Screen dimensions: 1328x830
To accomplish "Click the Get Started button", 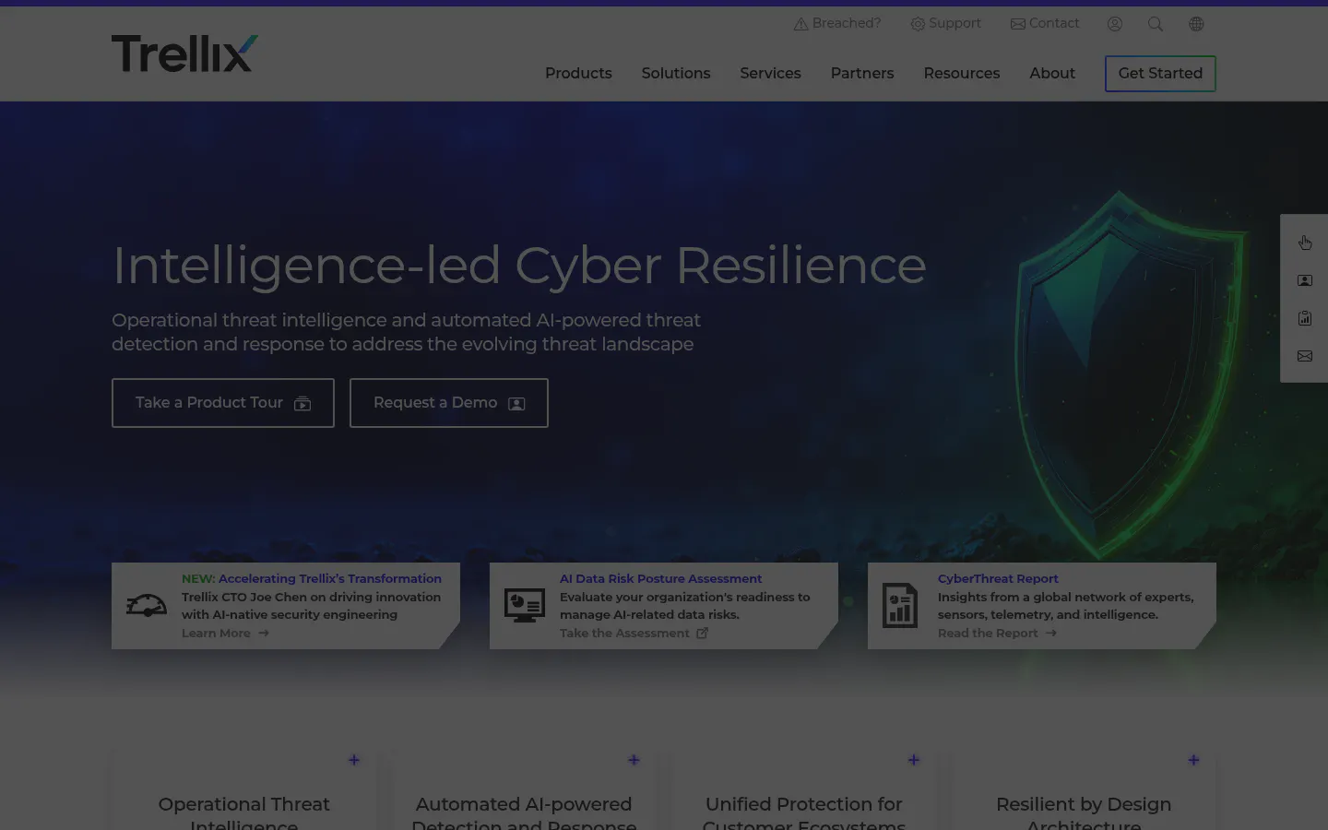I will [x=1160, y=74].
